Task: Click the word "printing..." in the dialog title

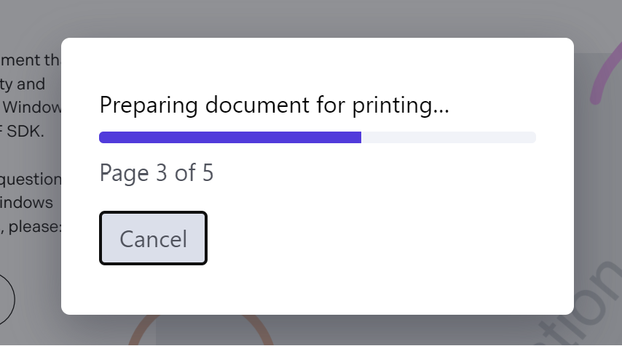Action: tap(401, 105)
